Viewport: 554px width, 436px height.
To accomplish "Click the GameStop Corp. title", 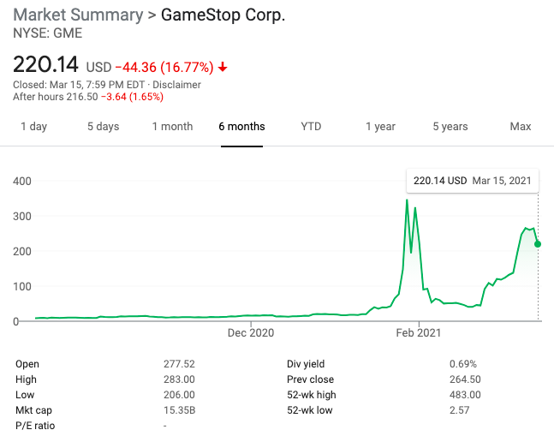I will tap(223, 15).
